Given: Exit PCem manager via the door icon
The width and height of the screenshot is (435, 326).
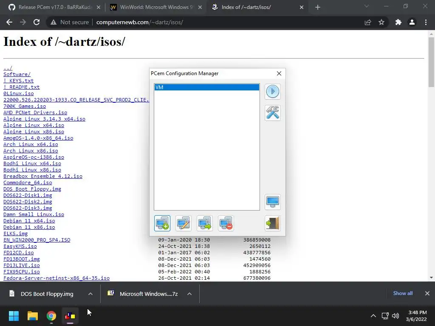Looking at the screenshot, I should tap(272, 223).
